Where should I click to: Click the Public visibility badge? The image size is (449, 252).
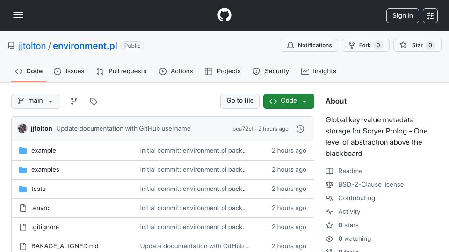(132, 46)
